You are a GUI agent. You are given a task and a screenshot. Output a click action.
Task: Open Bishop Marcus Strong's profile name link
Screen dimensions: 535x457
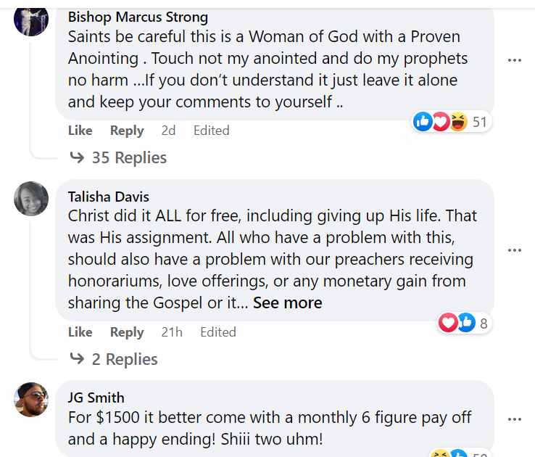click(x=138, y=17)
